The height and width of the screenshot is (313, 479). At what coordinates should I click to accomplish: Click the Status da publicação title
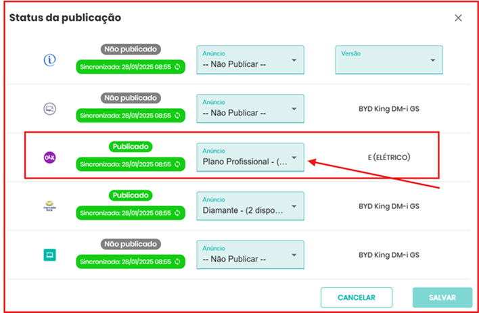65,18
